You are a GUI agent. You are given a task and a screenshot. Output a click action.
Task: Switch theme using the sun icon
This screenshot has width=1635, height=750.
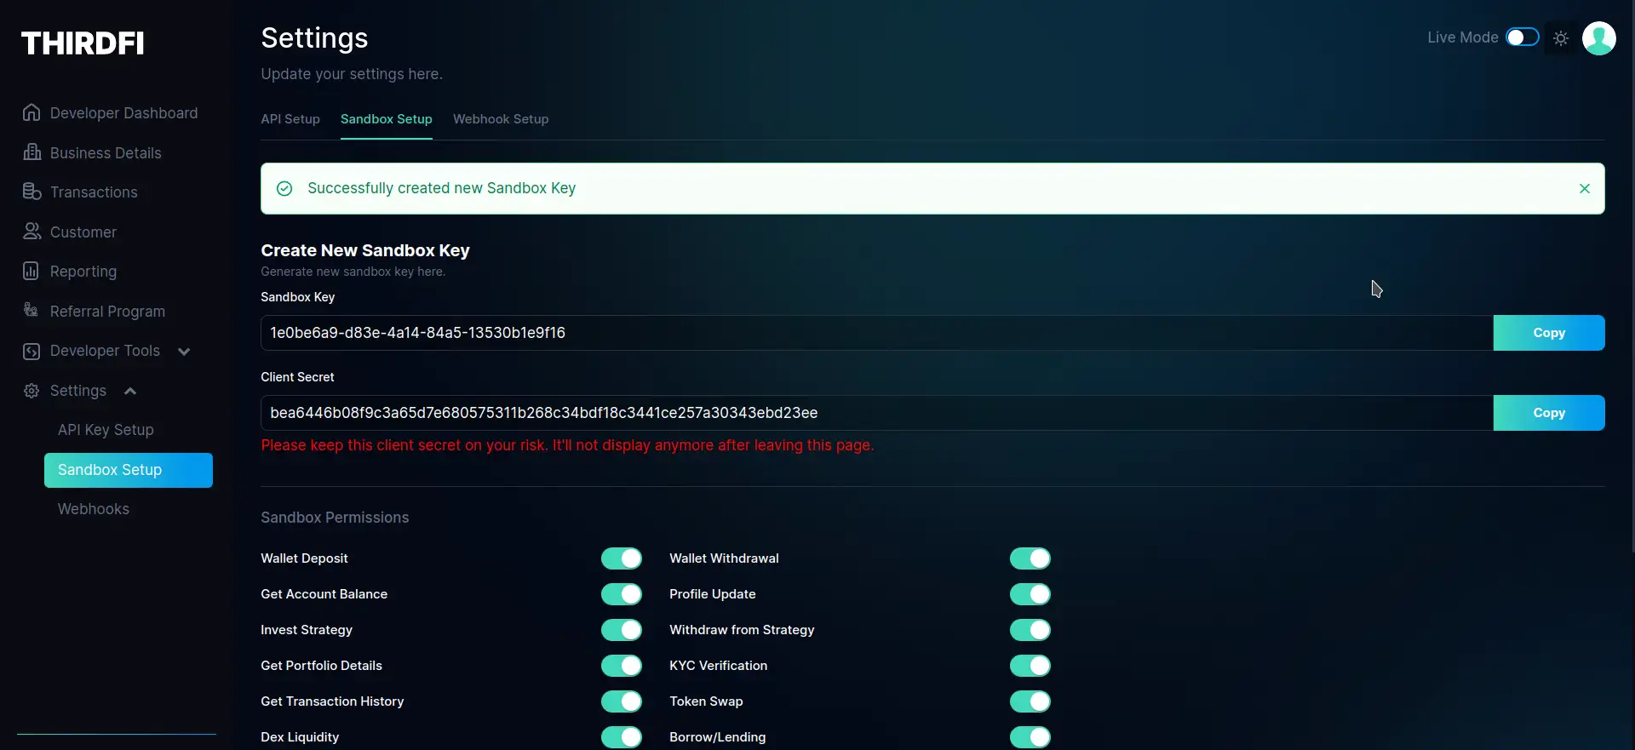click(1560, 38)
